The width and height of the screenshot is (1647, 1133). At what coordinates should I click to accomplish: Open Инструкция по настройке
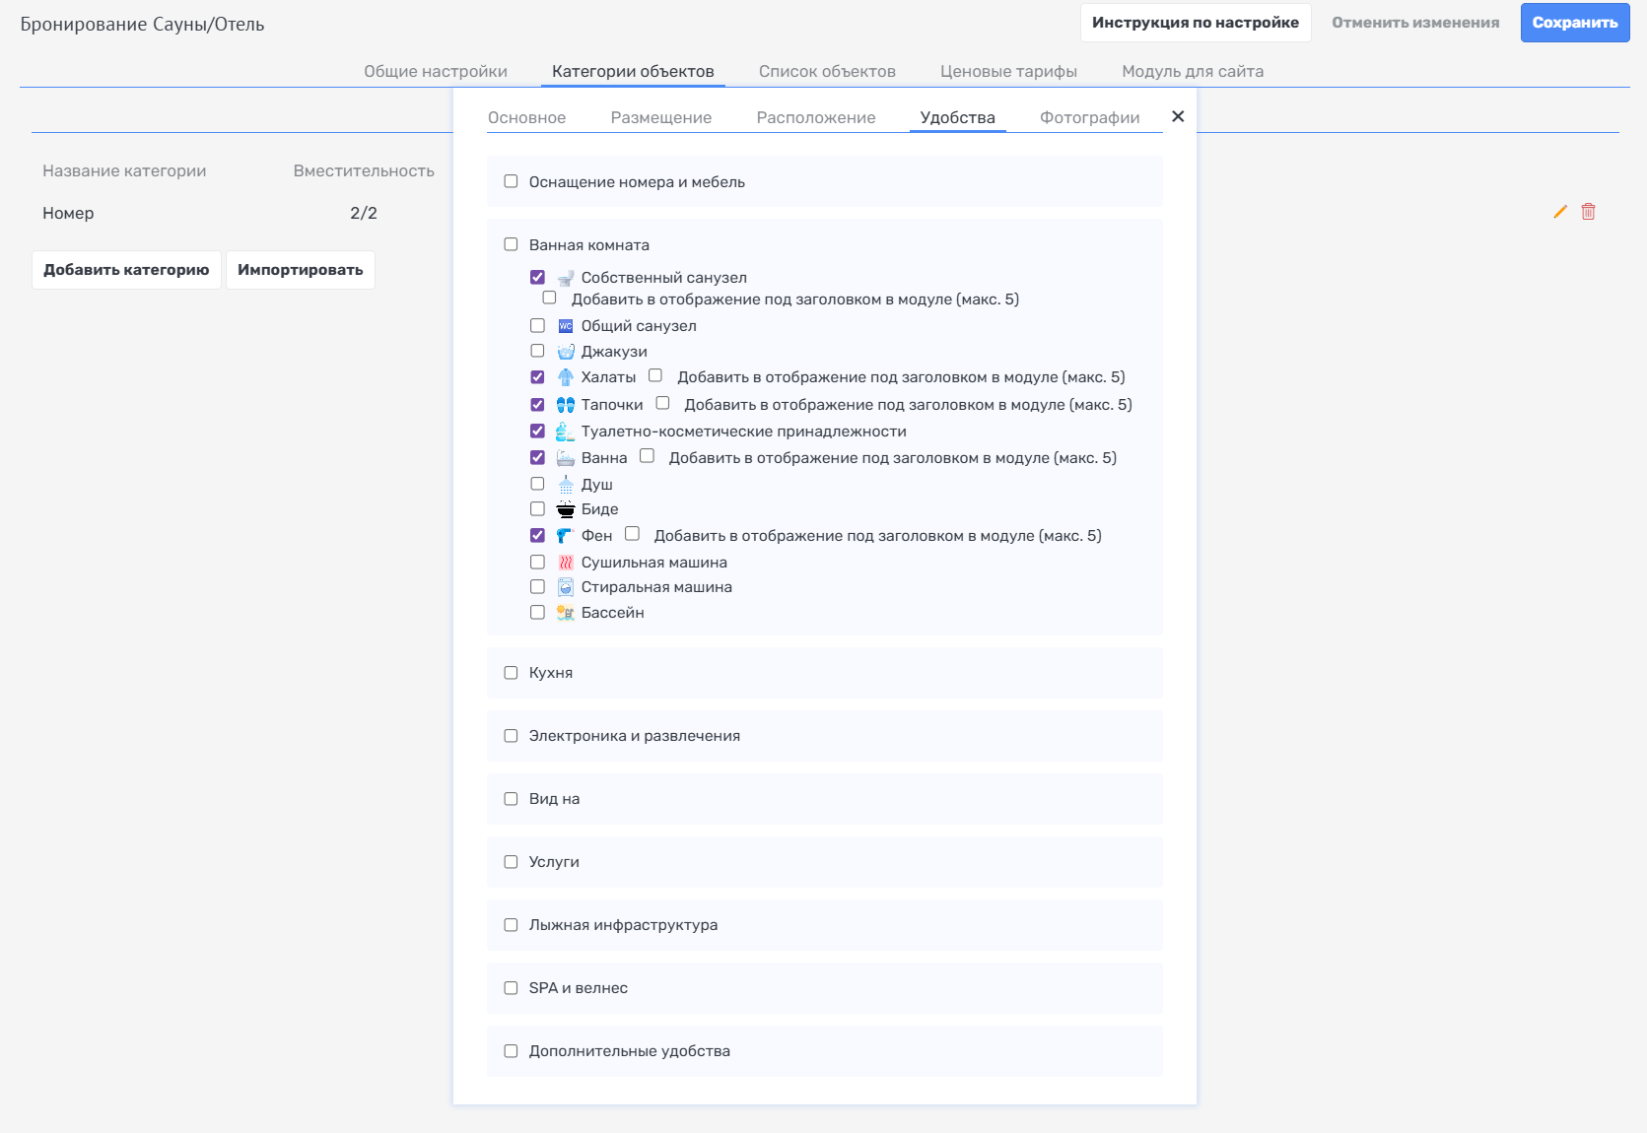pos(1196,23)
